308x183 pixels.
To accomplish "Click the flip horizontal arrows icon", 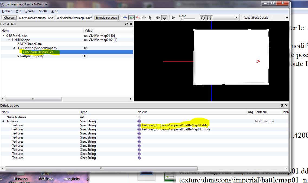I will pyautogui.click(x=158, y=18).
